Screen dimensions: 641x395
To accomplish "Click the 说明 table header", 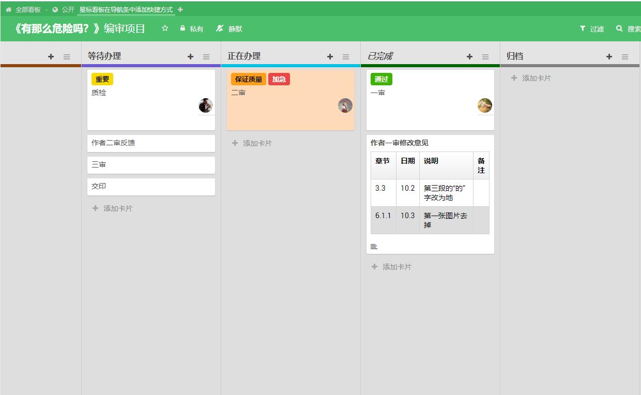I will tap(447, 165).
